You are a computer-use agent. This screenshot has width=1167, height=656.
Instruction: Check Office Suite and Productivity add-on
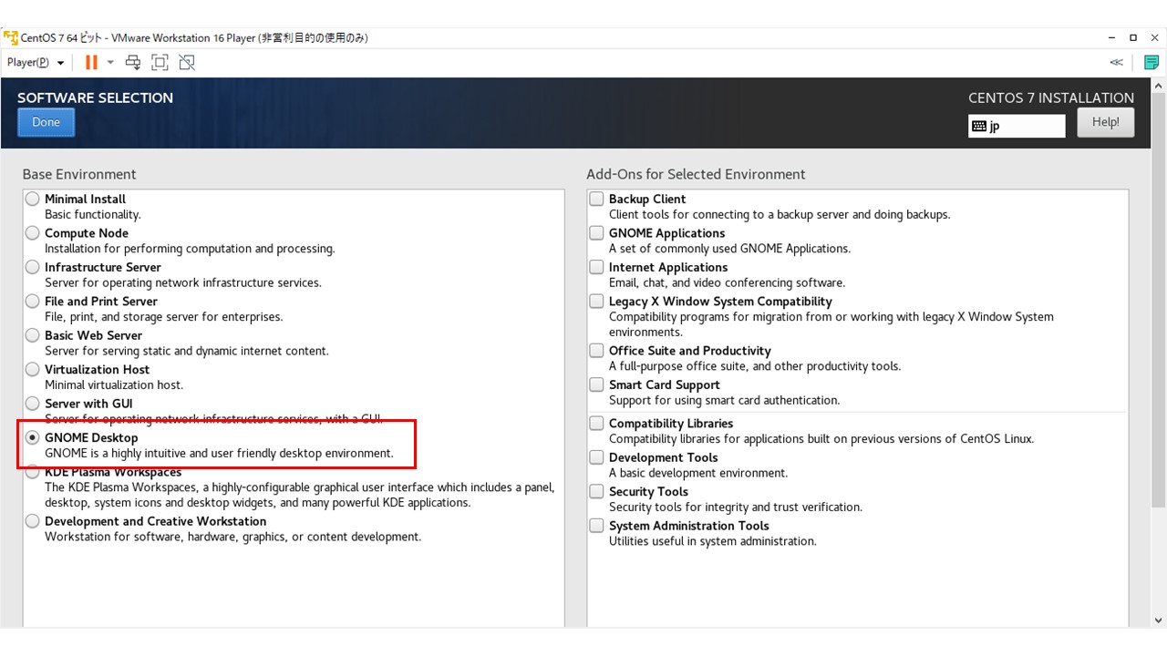[x=596, y=351]
